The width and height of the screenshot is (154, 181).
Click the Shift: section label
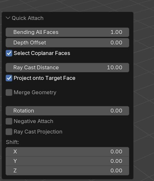point(12,142)
